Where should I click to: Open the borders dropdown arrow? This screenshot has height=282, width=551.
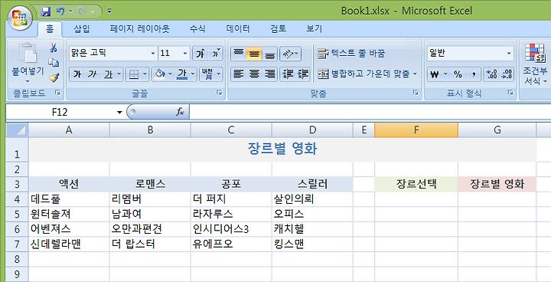(145, 74)
